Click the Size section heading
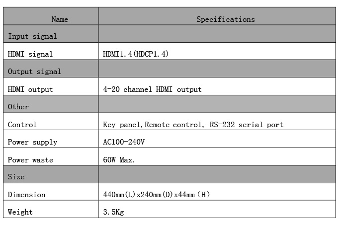This screenshot has width=338, height=225. 16,177
